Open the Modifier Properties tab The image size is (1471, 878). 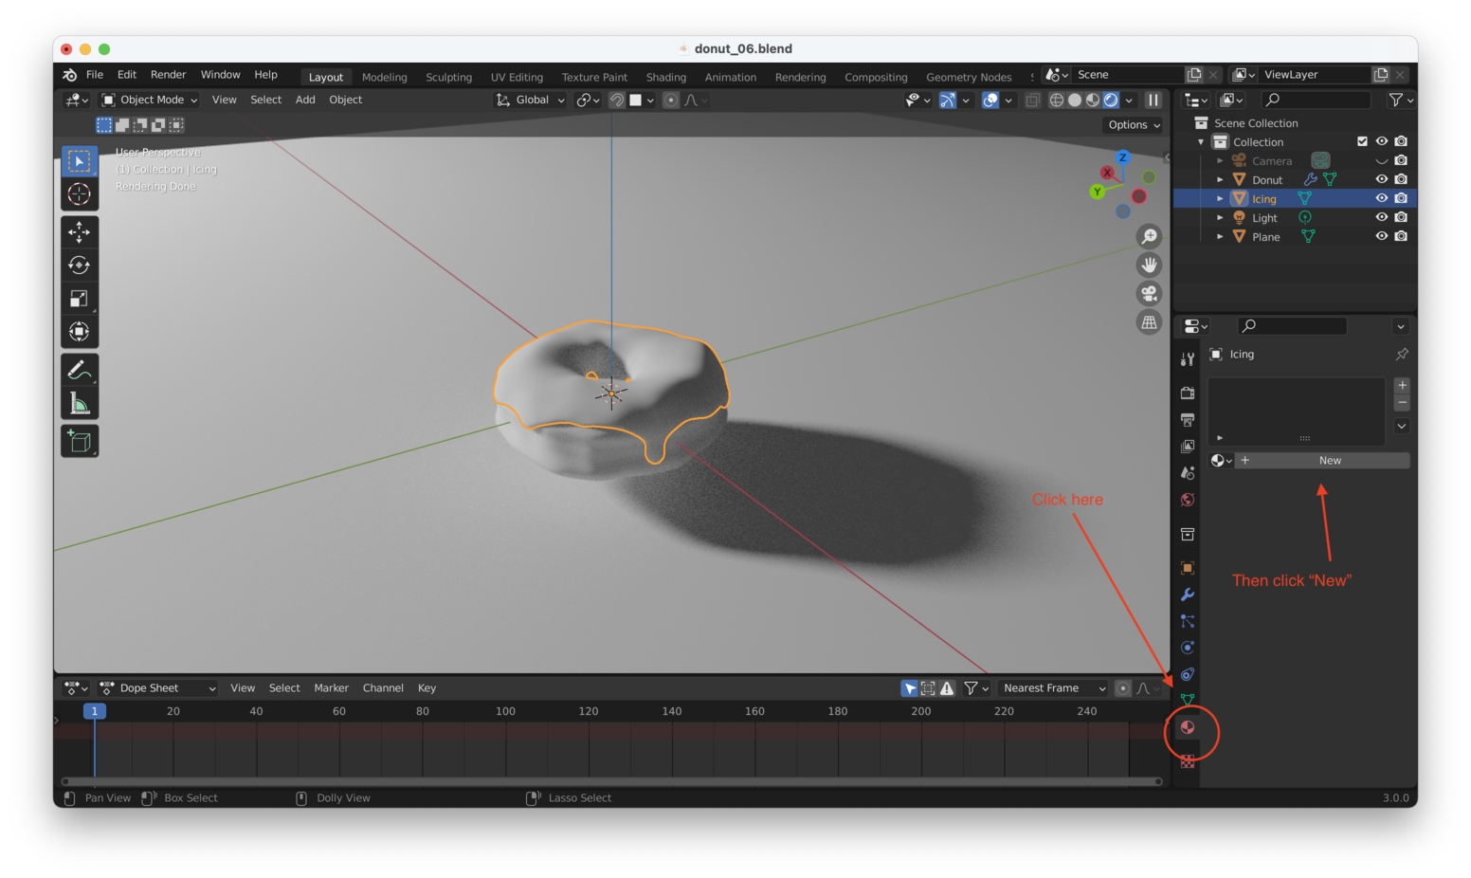(1188, 594)
